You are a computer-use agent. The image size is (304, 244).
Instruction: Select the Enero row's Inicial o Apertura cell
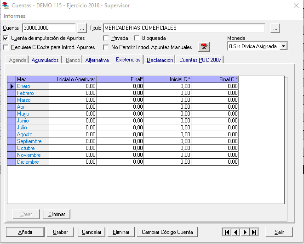(73, 86)
